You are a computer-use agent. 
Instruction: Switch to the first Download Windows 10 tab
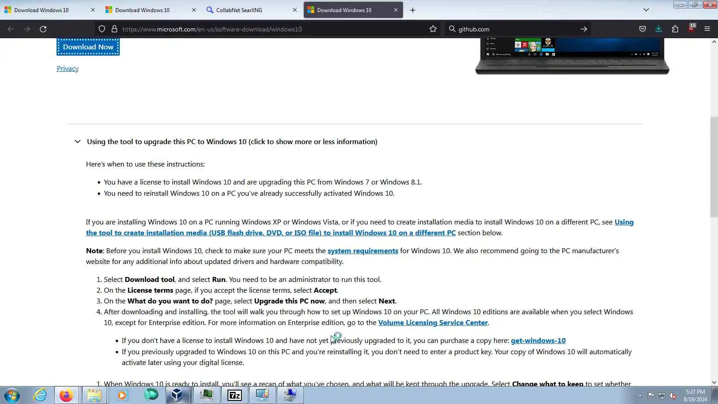(49, 10)
